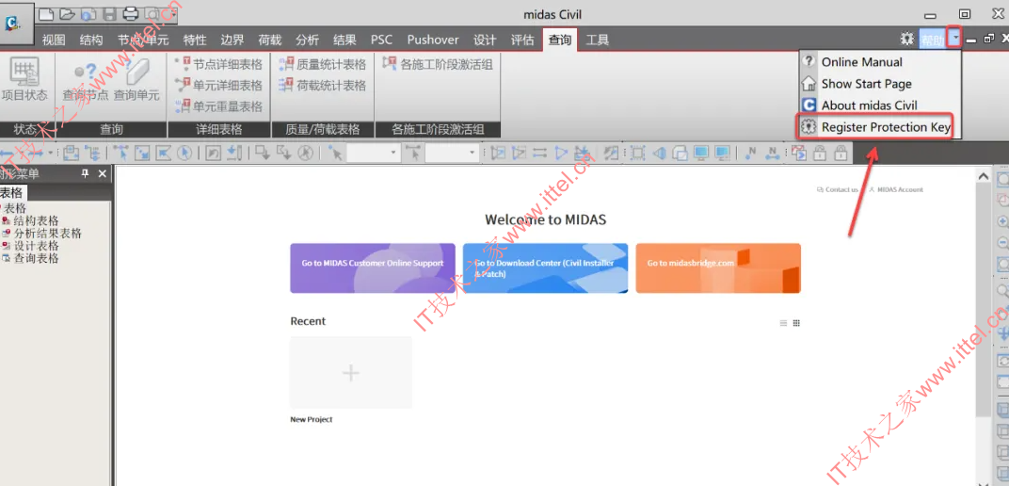The width and height of the screenshot is (1009, 486).
Task: Click the printer icon in quick toolbar
Action: pos(130,13)
